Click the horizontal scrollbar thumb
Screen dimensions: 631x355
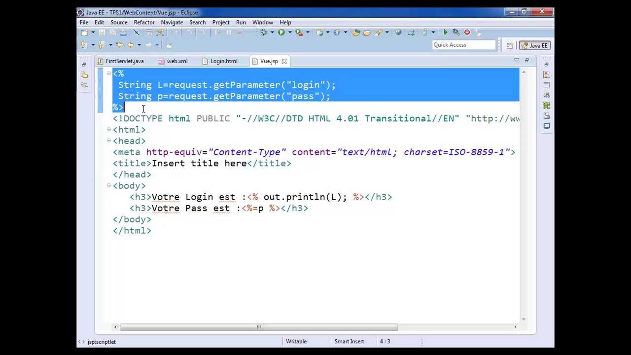(x=258, y=327)
